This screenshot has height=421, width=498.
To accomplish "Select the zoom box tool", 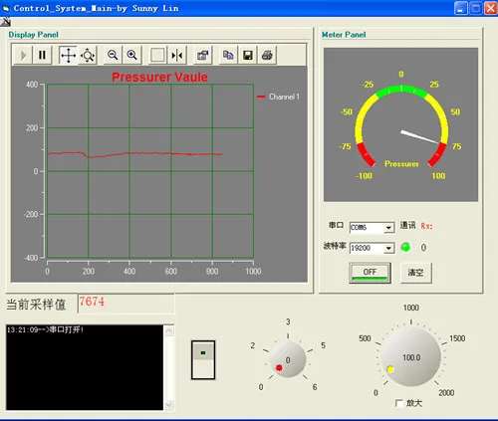I will click(157, 55).
